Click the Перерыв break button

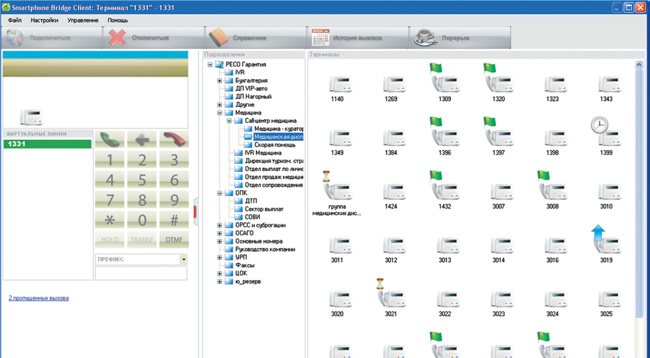pyautogui.click(x=460, y=38)
